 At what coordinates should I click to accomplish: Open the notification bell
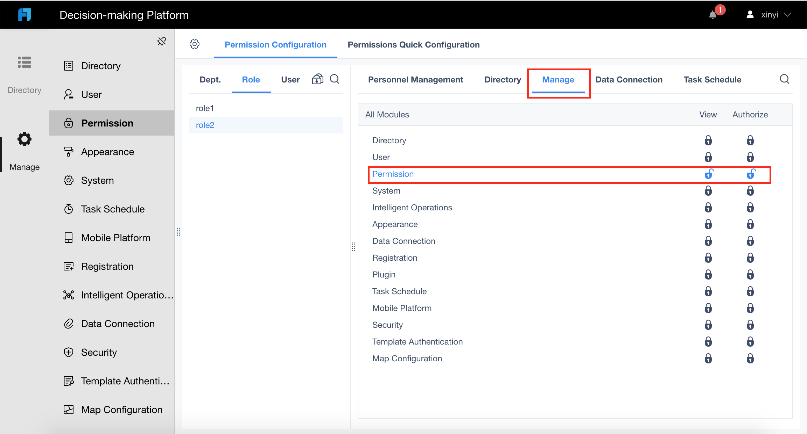coord(713,15)
